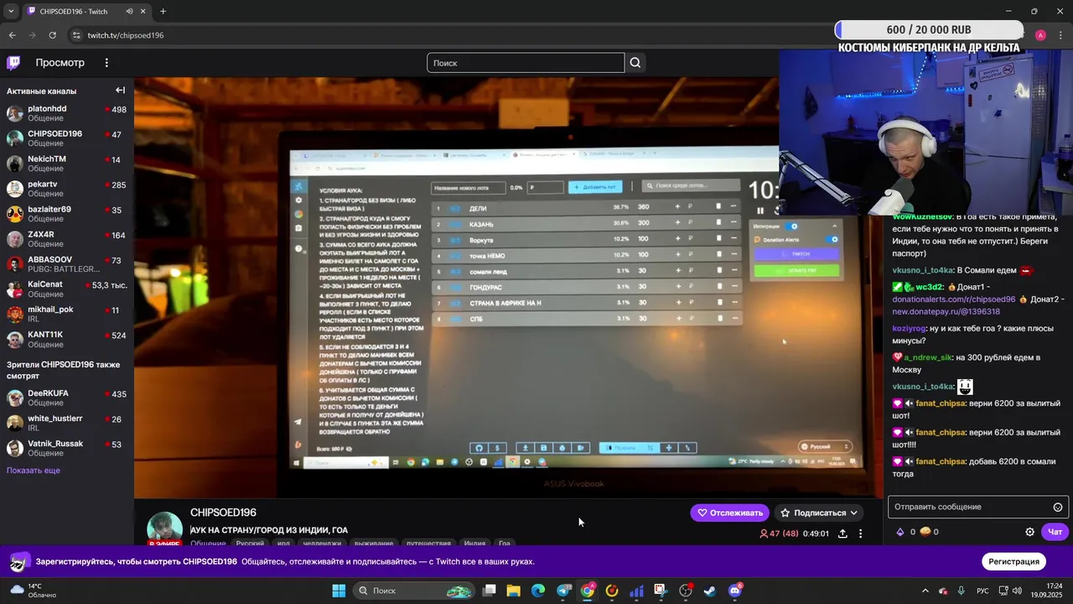Collapse the Активные каналы sidebar

pos(120,91)
